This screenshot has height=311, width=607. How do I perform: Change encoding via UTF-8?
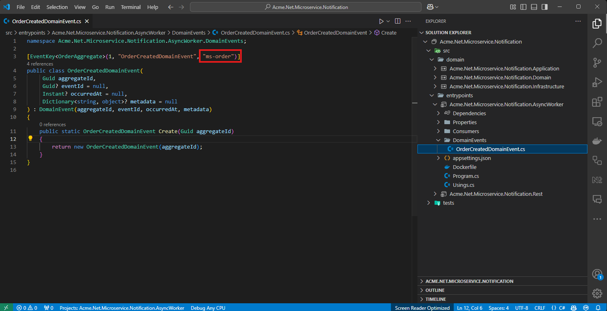coord(521,308)
